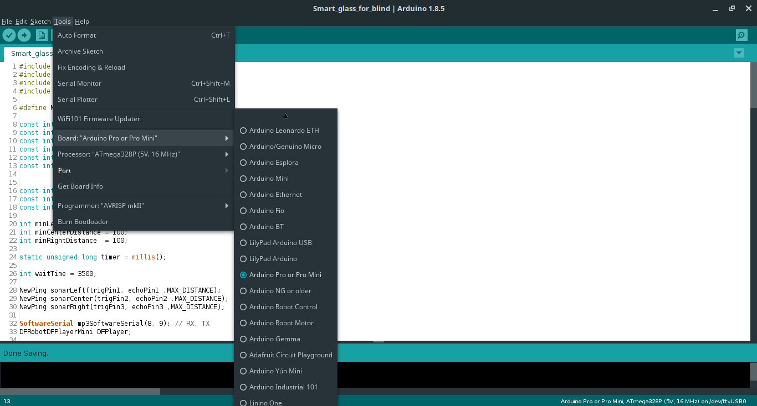Select the Arduino Fio board

[266, 210]
